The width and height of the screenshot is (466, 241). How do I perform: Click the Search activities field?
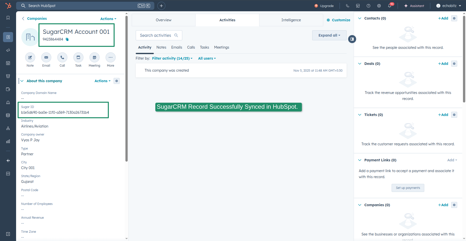tap(159, 35)
